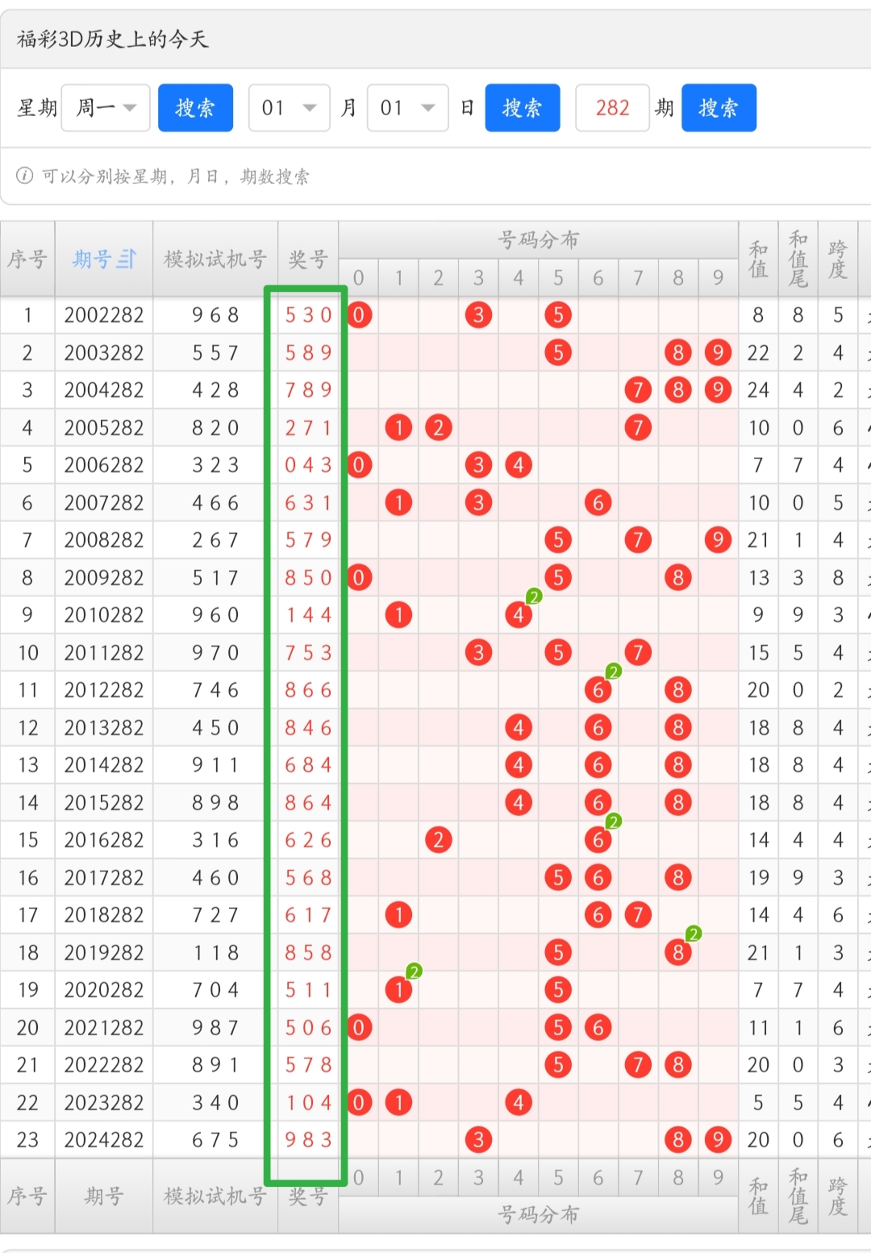This screenshot has height=1253, width=871.
Task: Click red ball 1 in row 2020282
Action: click(398, 990)
